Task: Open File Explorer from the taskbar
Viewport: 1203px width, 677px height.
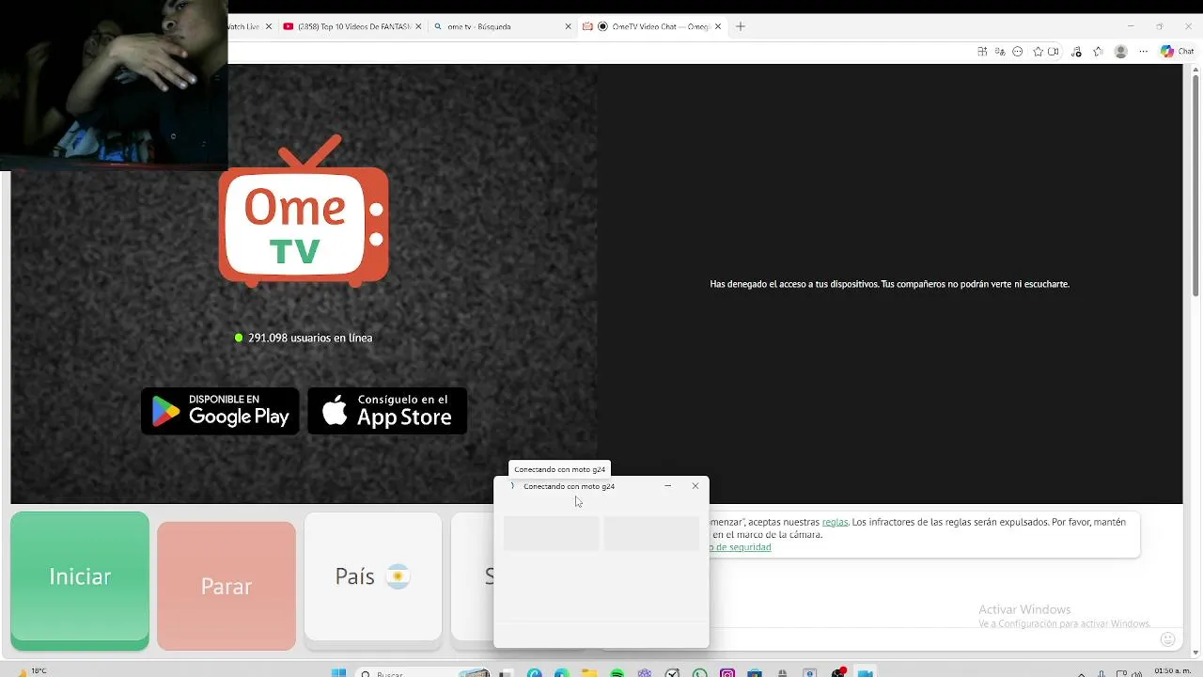Action: pyautogui.click(x=589, y=673)
